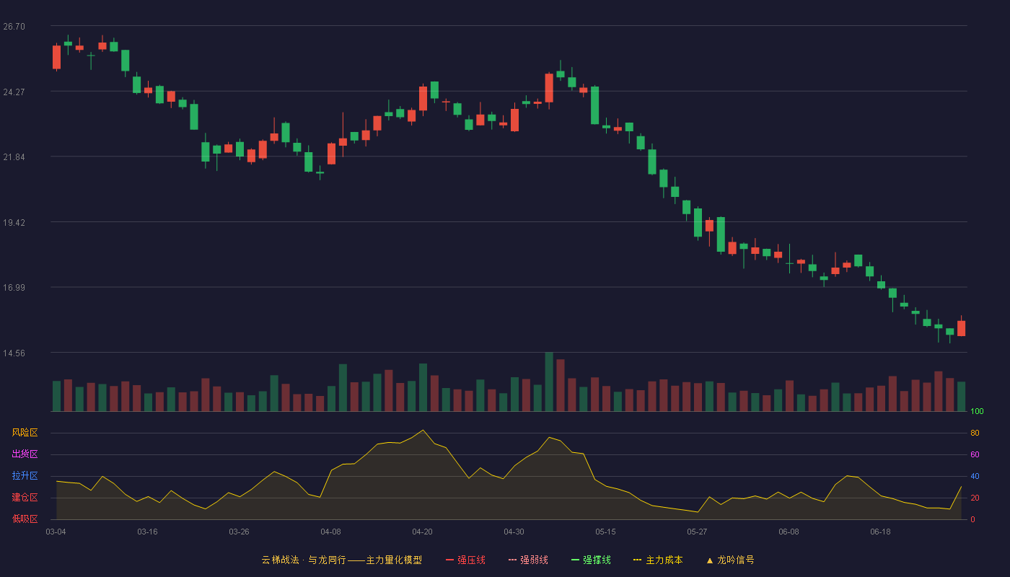Click the yellow dashed icon before 主力成本
This screenshot has height=577, width=1010.
tap(637, 560)
